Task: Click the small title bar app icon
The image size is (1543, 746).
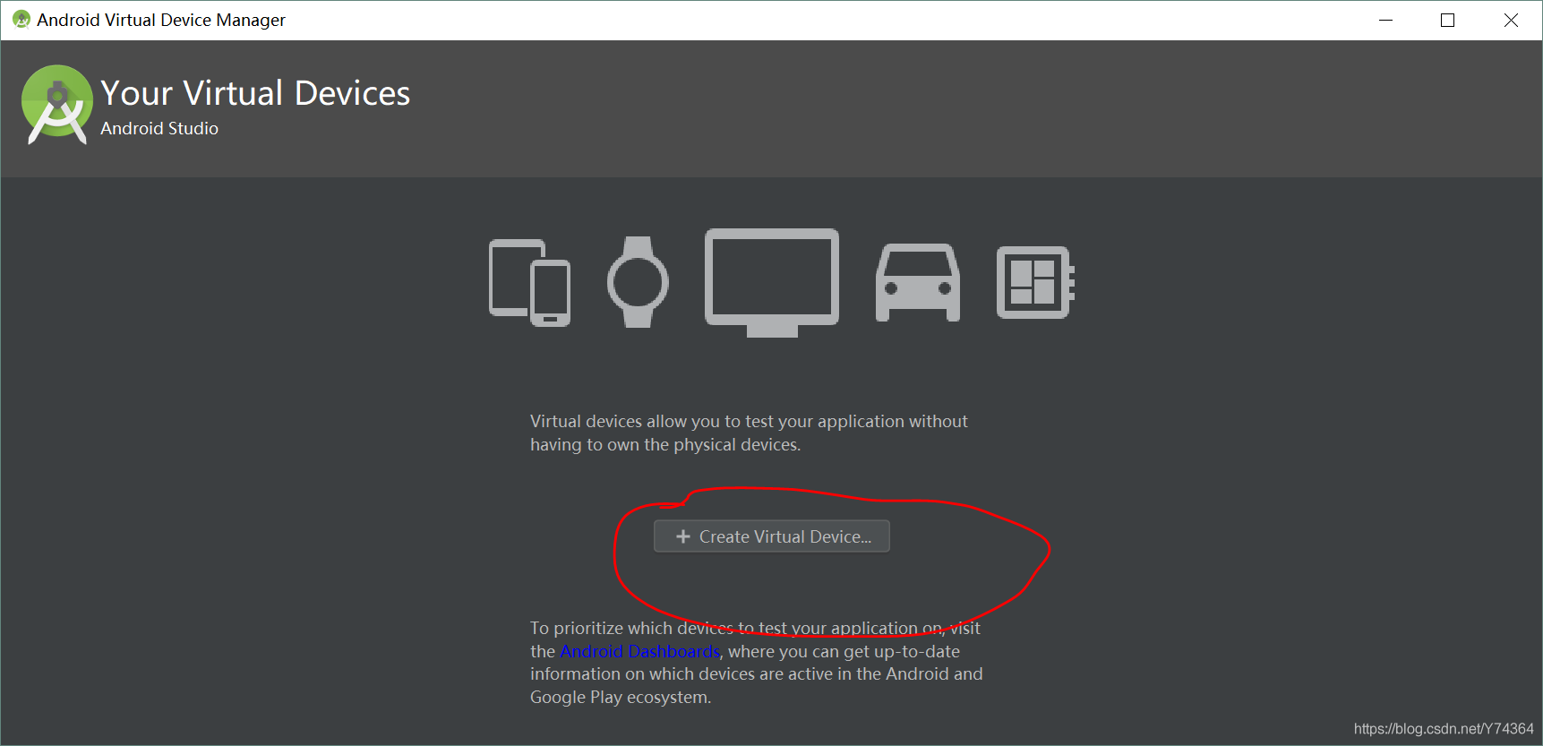Action: [21, 20]
